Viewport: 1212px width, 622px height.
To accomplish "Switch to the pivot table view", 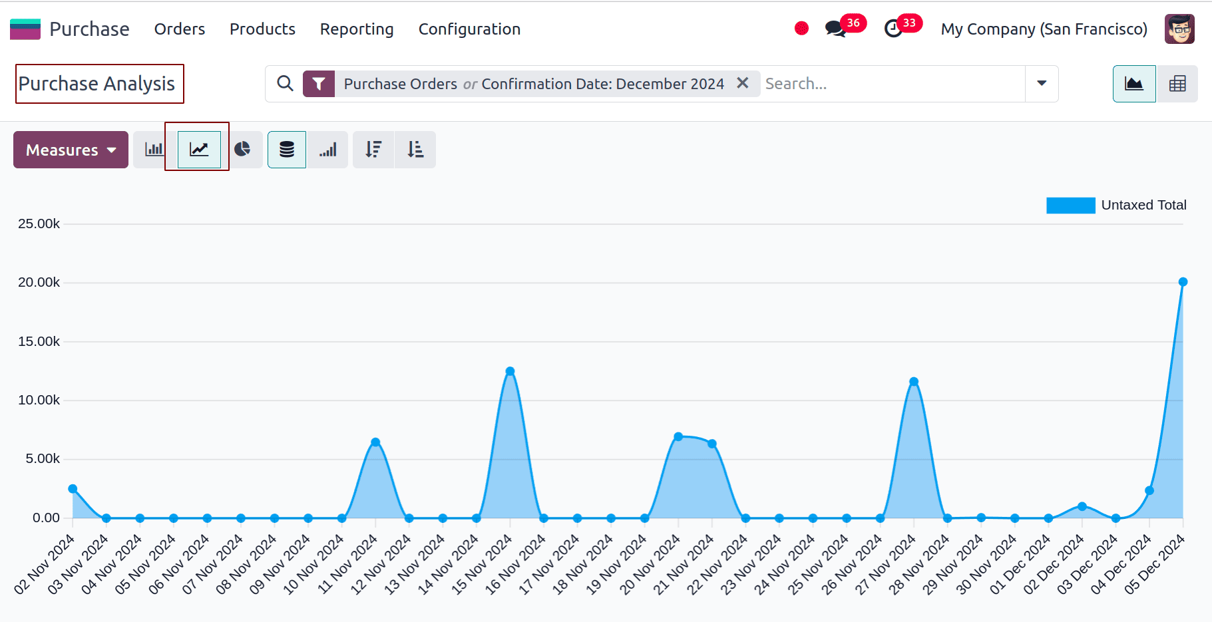I will coord(1177,84).
